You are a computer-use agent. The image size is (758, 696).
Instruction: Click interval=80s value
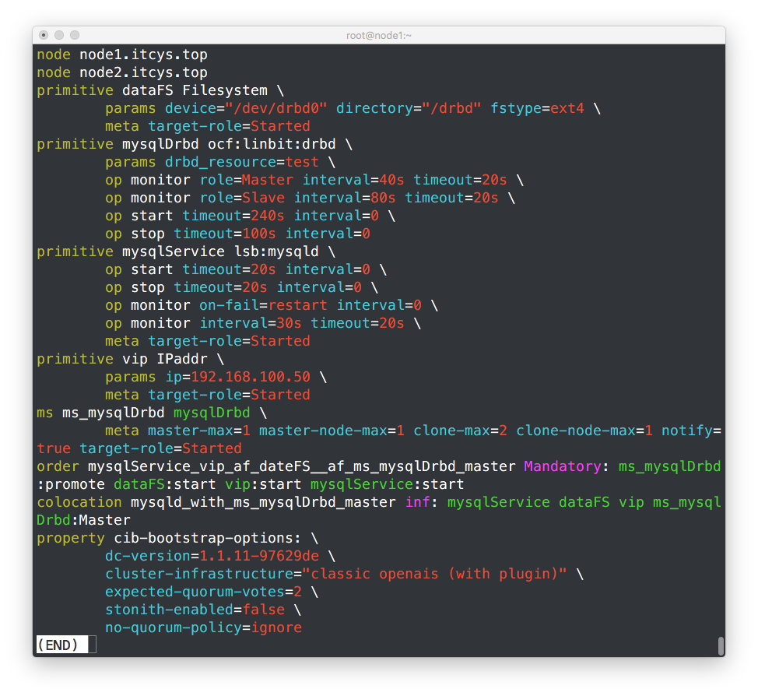[345, 198]
